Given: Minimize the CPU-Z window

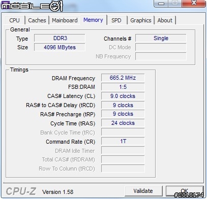Looking at the screenshot, I should coord(161,4).
